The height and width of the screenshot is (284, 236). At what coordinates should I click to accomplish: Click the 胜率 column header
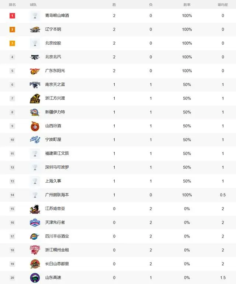(x=187, y=5)
